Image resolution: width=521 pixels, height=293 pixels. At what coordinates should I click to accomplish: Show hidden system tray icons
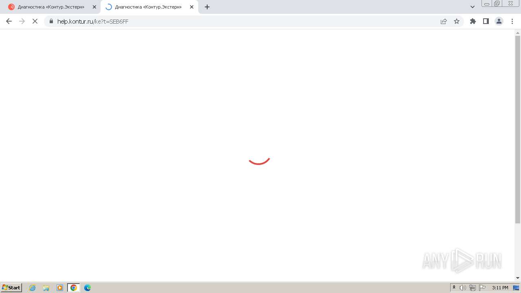(x=454, y=288)
